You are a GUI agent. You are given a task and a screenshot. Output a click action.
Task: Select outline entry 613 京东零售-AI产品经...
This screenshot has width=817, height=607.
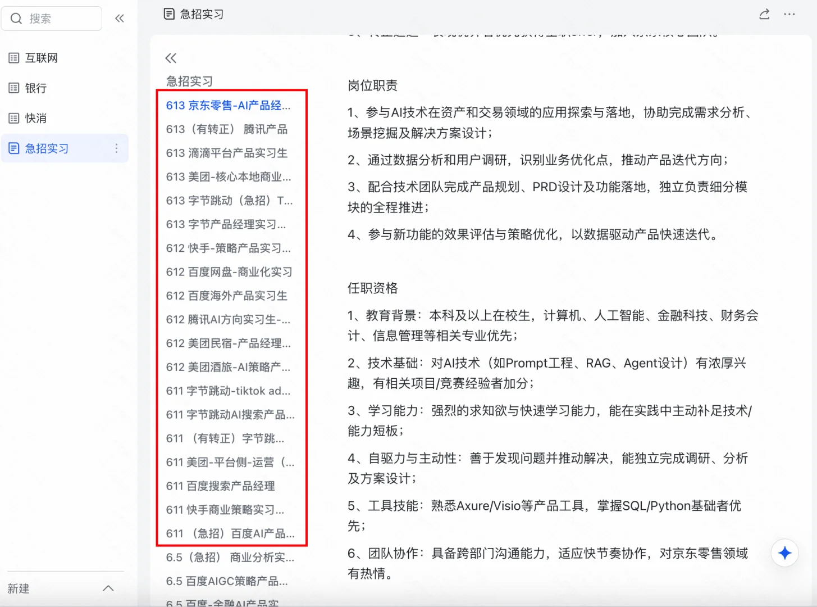(x=229, y=106)
